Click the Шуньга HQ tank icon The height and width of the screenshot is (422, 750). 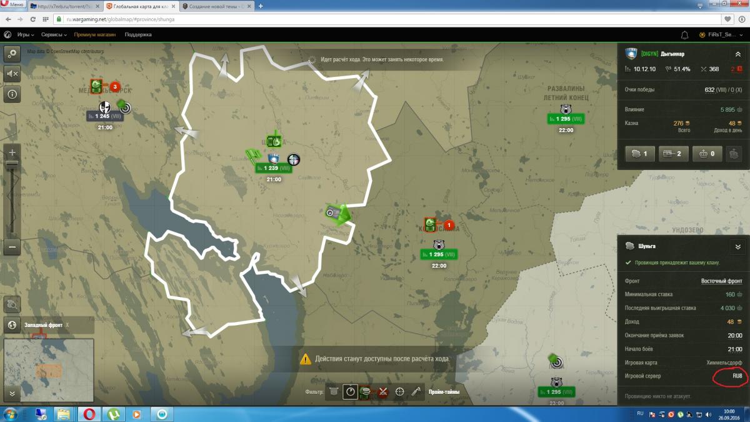coord(274,141)
